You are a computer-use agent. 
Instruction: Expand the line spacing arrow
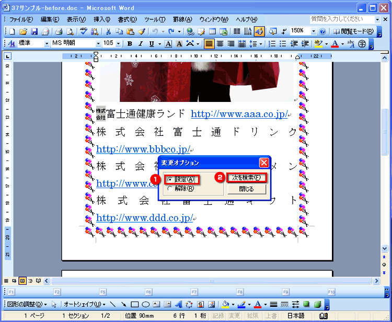point(260,44)
